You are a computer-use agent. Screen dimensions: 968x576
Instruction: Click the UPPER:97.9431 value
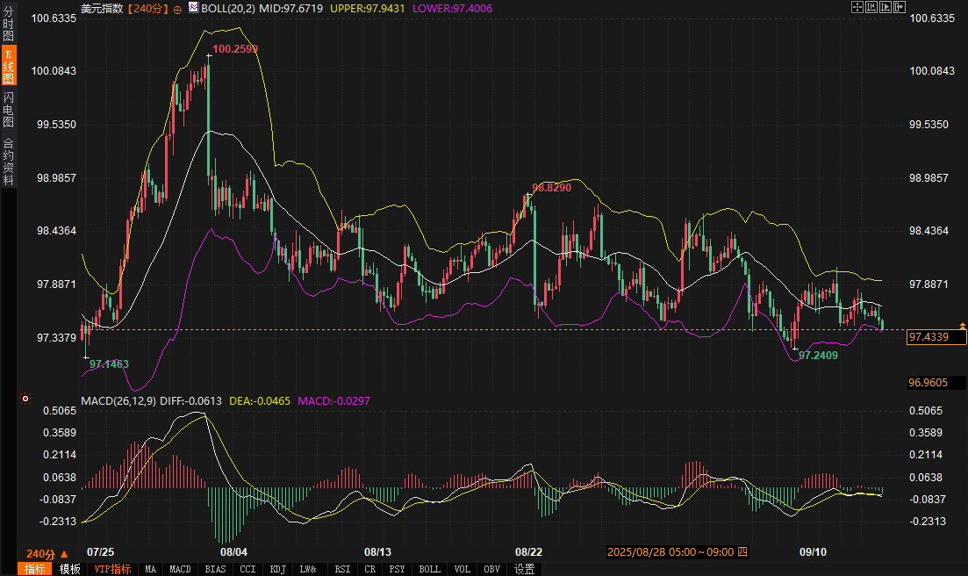click(x=368, y=9)
